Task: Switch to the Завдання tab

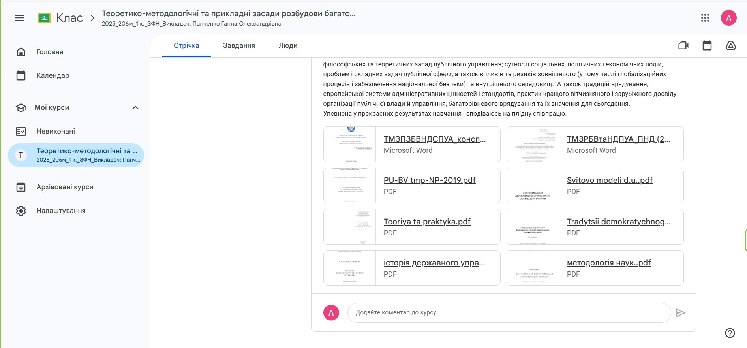Action: tap(239, 46)
